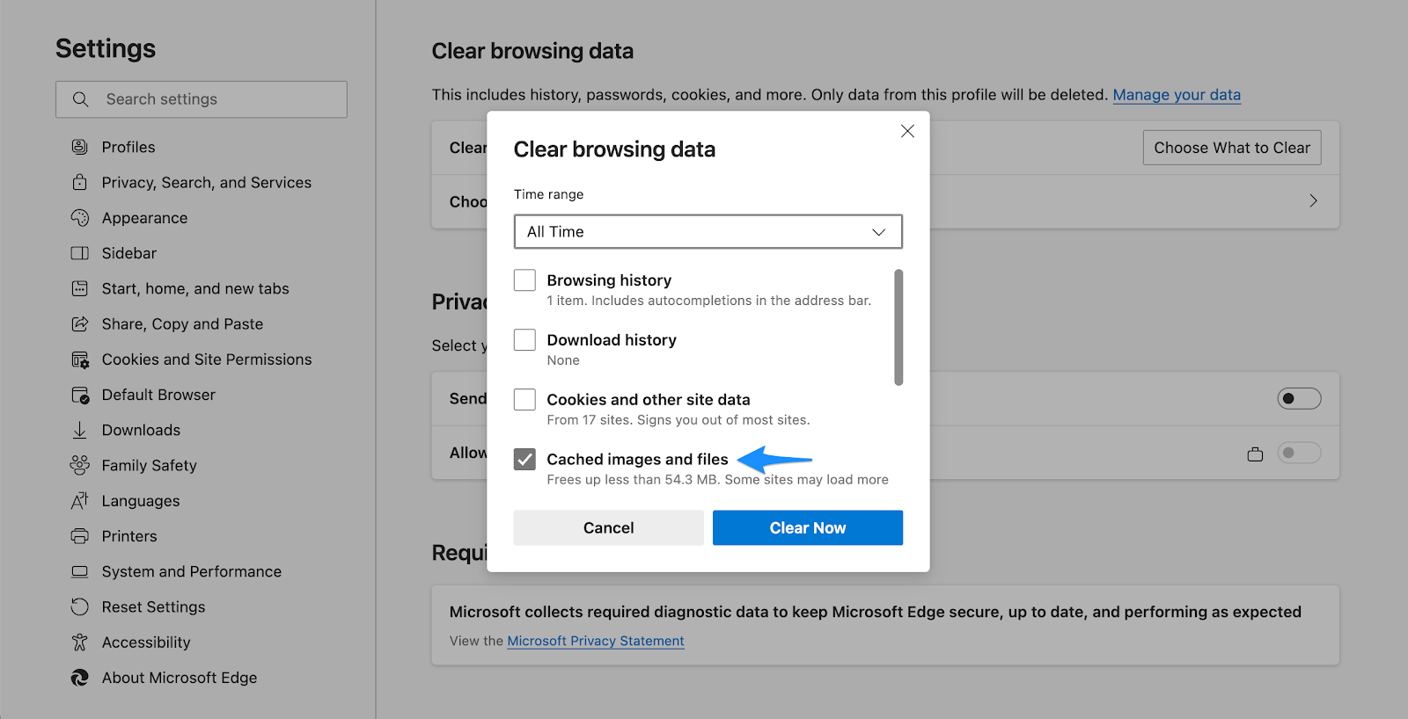1408x719 pixels.
Task: Check Cookies and other site data checkbox
Action: pos(524,399)
